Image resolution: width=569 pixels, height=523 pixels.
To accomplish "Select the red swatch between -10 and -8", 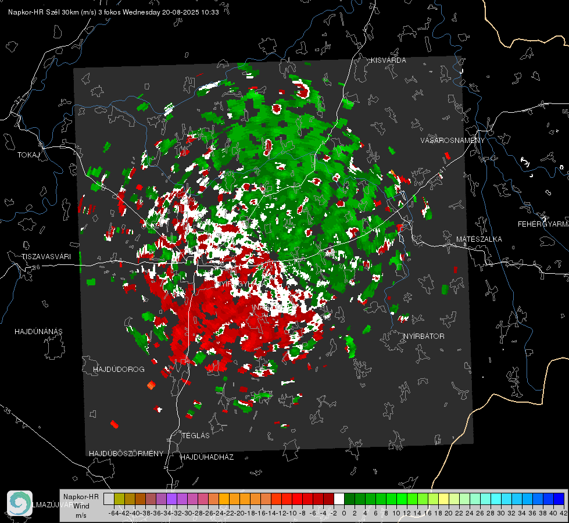I will pyautogui.click(x=297, y=499).
